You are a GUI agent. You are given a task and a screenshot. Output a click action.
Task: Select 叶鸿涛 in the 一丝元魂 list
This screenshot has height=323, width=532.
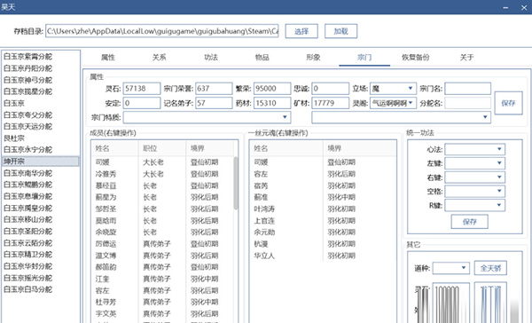click(323, 209)
